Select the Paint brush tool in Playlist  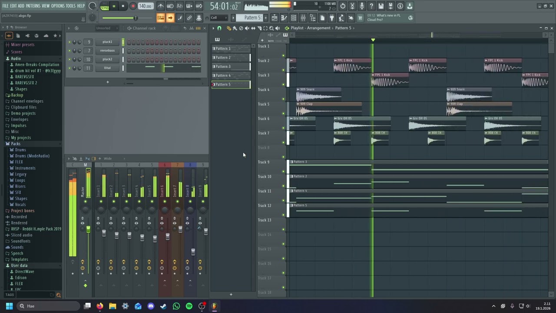pyautogui.click(x=235, y=28)
